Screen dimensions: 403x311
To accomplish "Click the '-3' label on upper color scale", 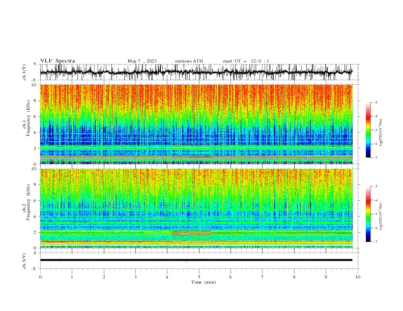I will pyautogui.click(x=376, y=102).
